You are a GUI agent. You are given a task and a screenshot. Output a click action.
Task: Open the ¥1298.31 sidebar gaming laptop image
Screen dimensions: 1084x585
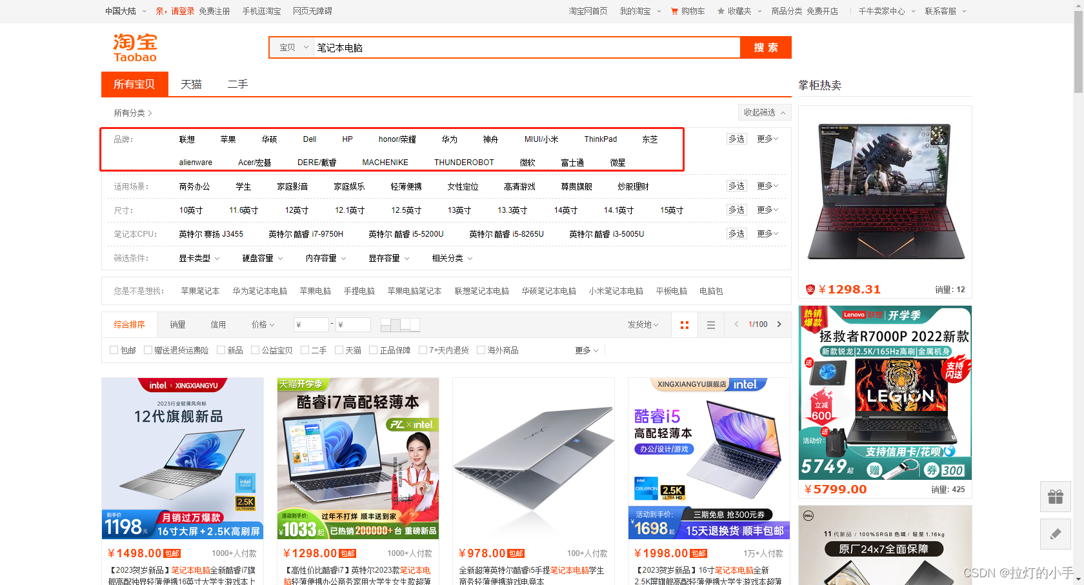point(885,192)
